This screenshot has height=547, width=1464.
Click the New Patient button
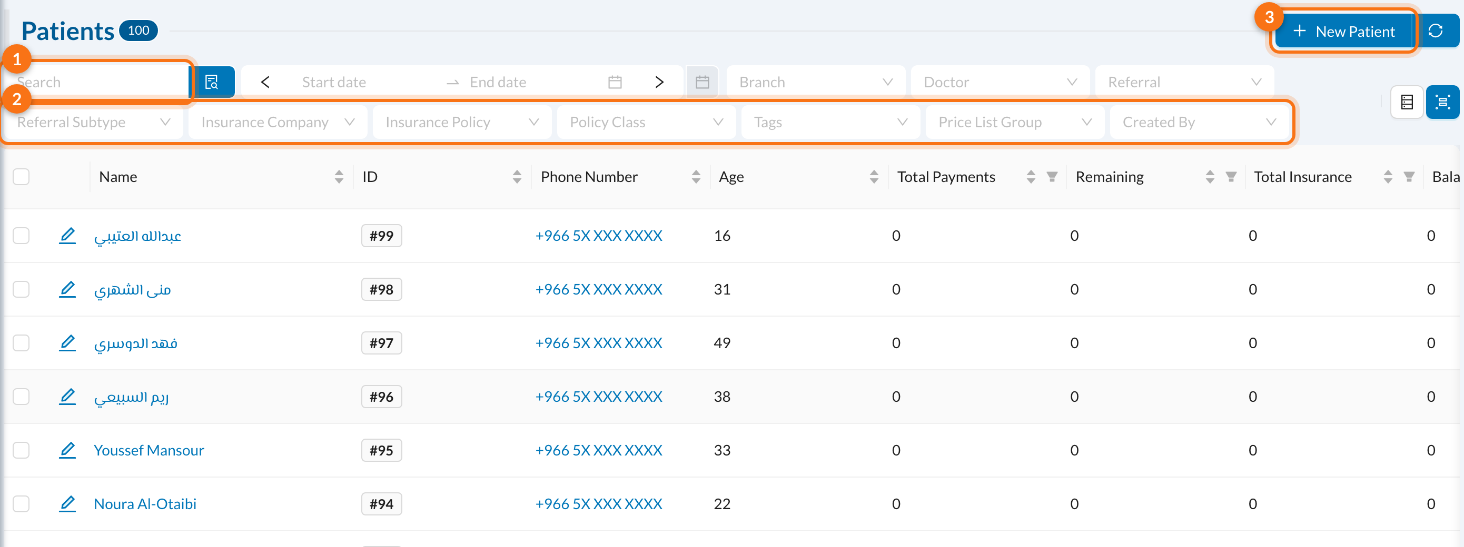1343,31
